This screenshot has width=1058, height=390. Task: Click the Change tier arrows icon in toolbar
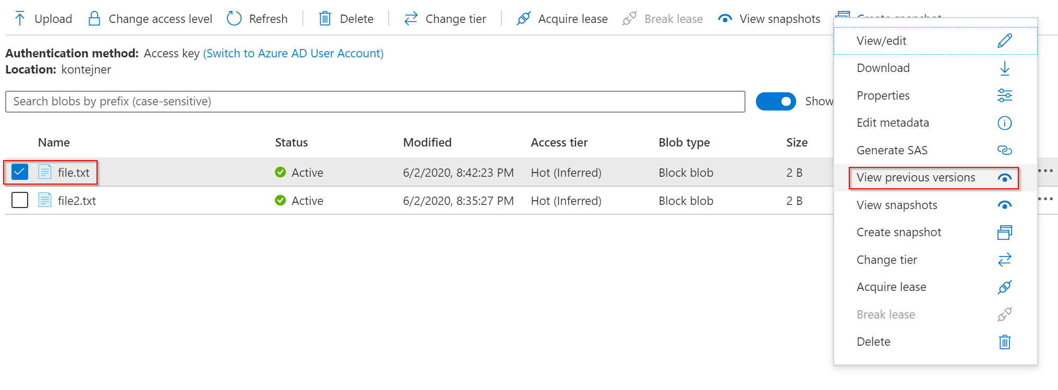pyautogui.click(x=411, y=19)
